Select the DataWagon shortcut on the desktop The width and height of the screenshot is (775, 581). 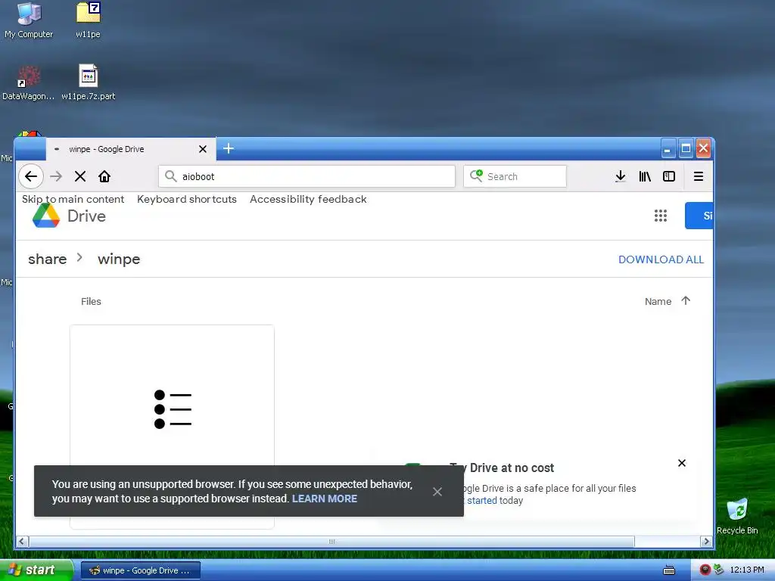[x=29, y=82]
